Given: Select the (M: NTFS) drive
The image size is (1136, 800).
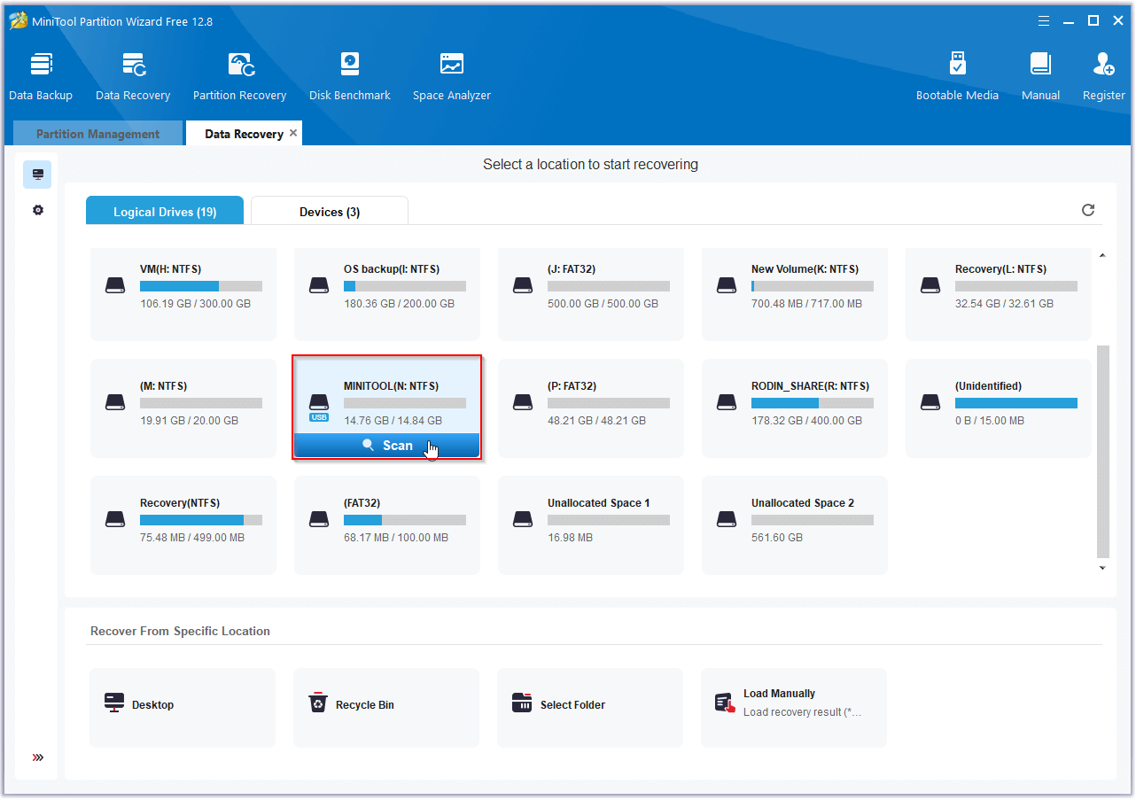Looking at the screenshot, I should point(183,408).
